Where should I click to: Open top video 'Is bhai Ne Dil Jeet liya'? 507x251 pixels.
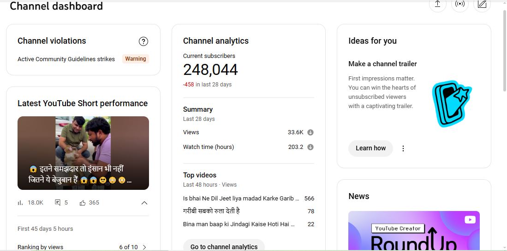click(x=241, y=199)
